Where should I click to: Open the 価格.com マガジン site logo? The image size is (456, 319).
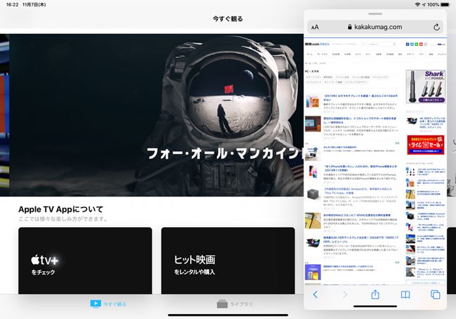click(317, 44)
